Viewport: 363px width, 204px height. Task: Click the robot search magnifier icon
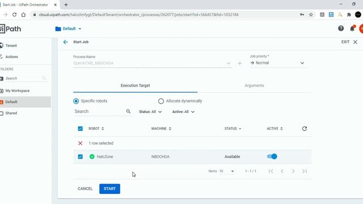tap(128, 112)
